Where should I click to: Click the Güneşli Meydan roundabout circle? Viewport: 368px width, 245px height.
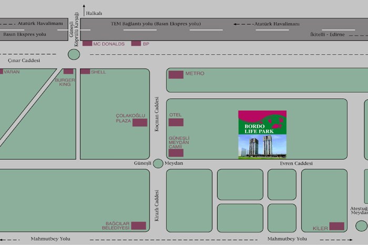click(158, 164)
